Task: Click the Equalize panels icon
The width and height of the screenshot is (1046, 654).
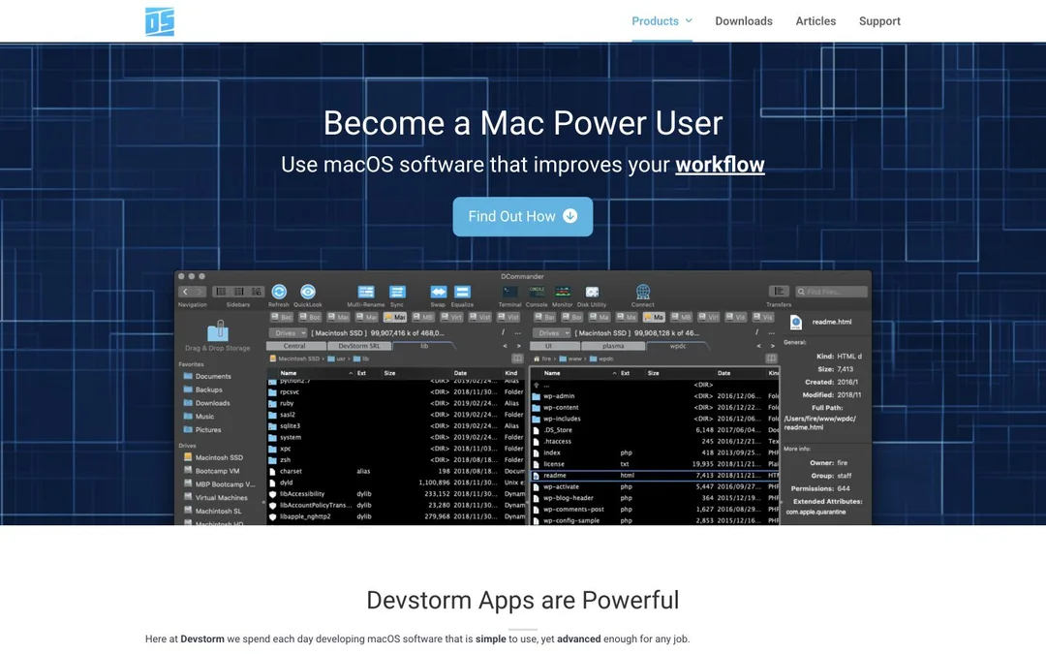Action: coord(462,292)
